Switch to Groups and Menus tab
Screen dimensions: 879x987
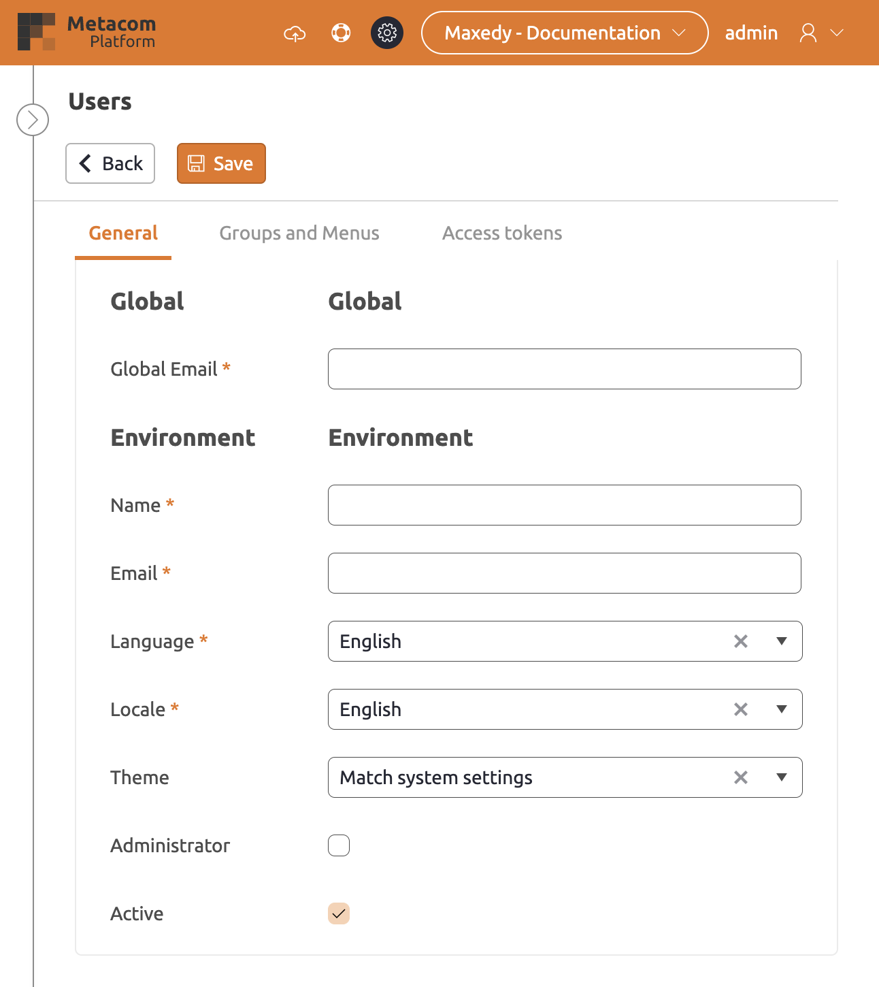[x=299, y=233]
